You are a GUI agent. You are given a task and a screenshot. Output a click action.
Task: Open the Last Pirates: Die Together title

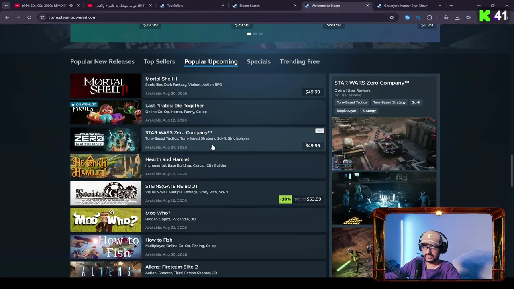pos(175,106)
